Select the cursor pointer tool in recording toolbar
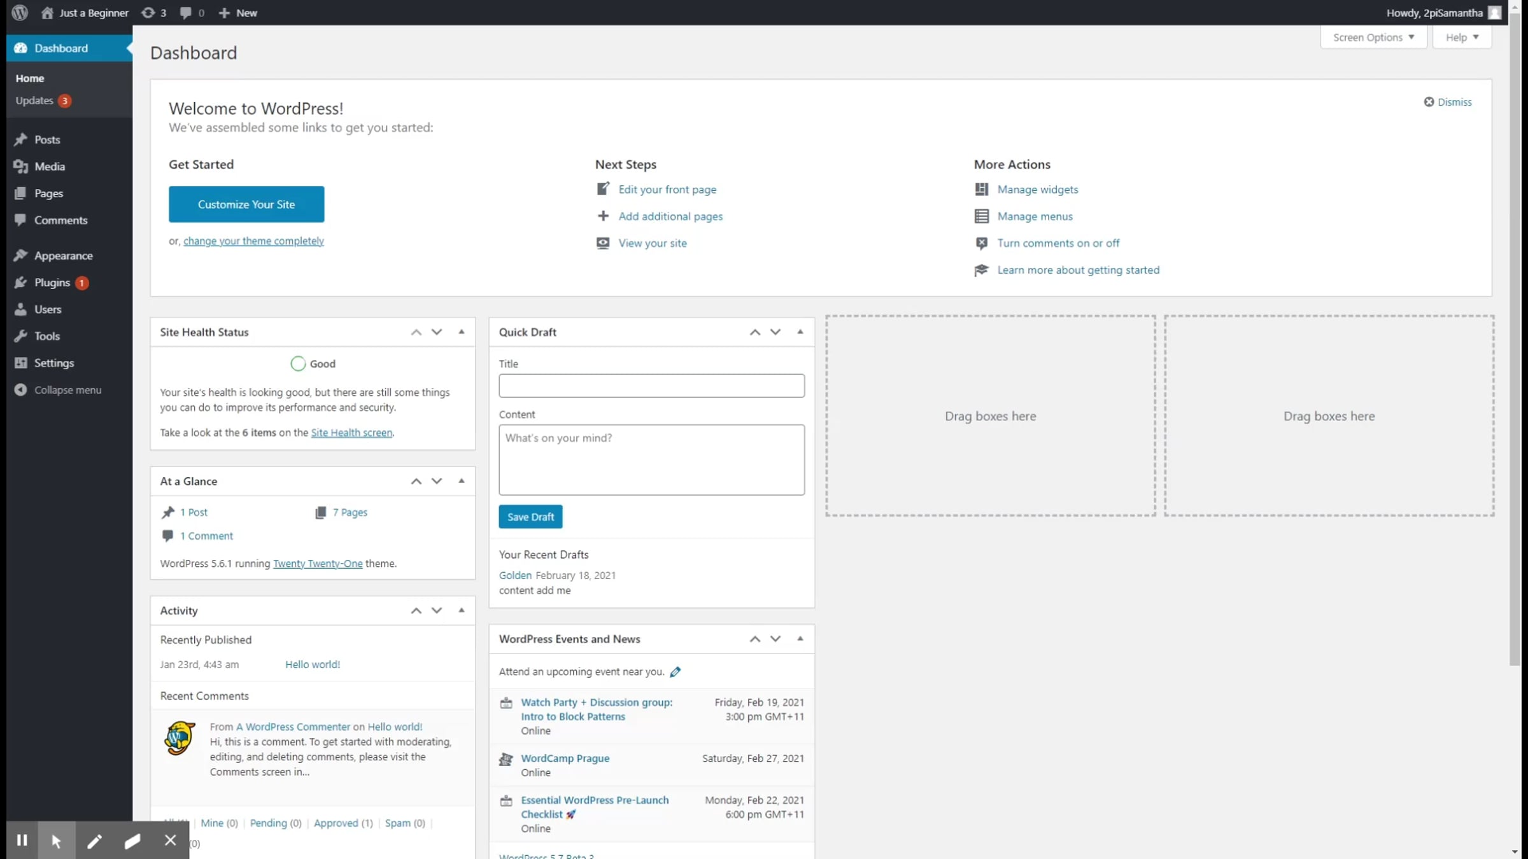This screenshot has width=1528, height=859. coord(57,841)
